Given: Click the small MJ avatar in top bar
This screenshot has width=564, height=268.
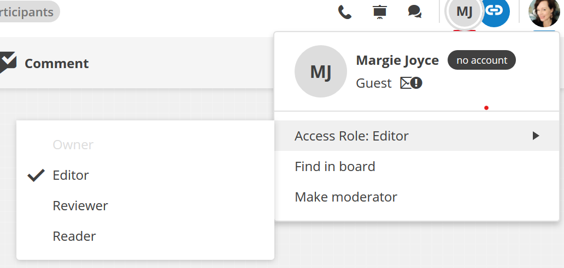Looking at the screenshot, I should coord(464,11).
